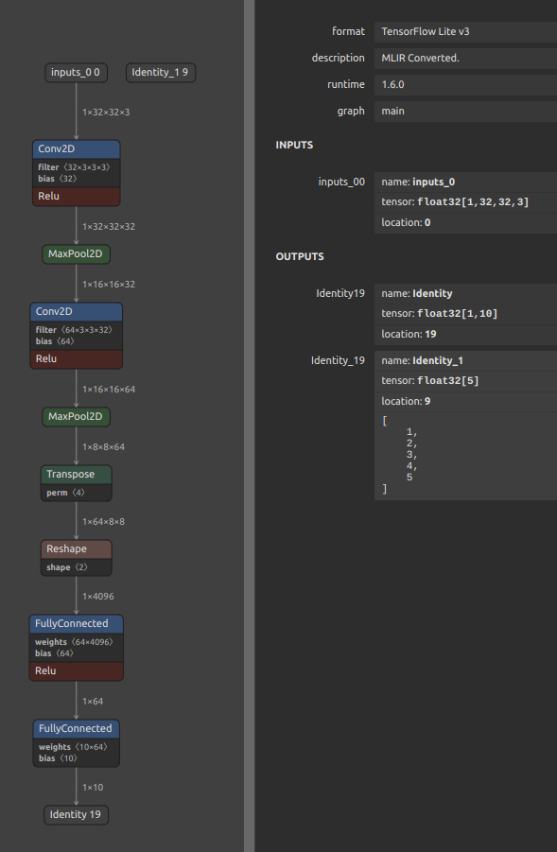The width and height of the screenshot is (557, 852).
Task: Select the Transpose node header
Action: pos(76,475)
